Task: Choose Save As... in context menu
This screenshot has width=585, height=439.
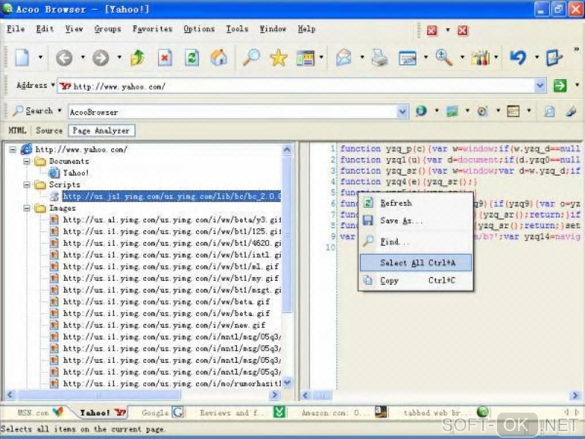Action: point(416,220)
